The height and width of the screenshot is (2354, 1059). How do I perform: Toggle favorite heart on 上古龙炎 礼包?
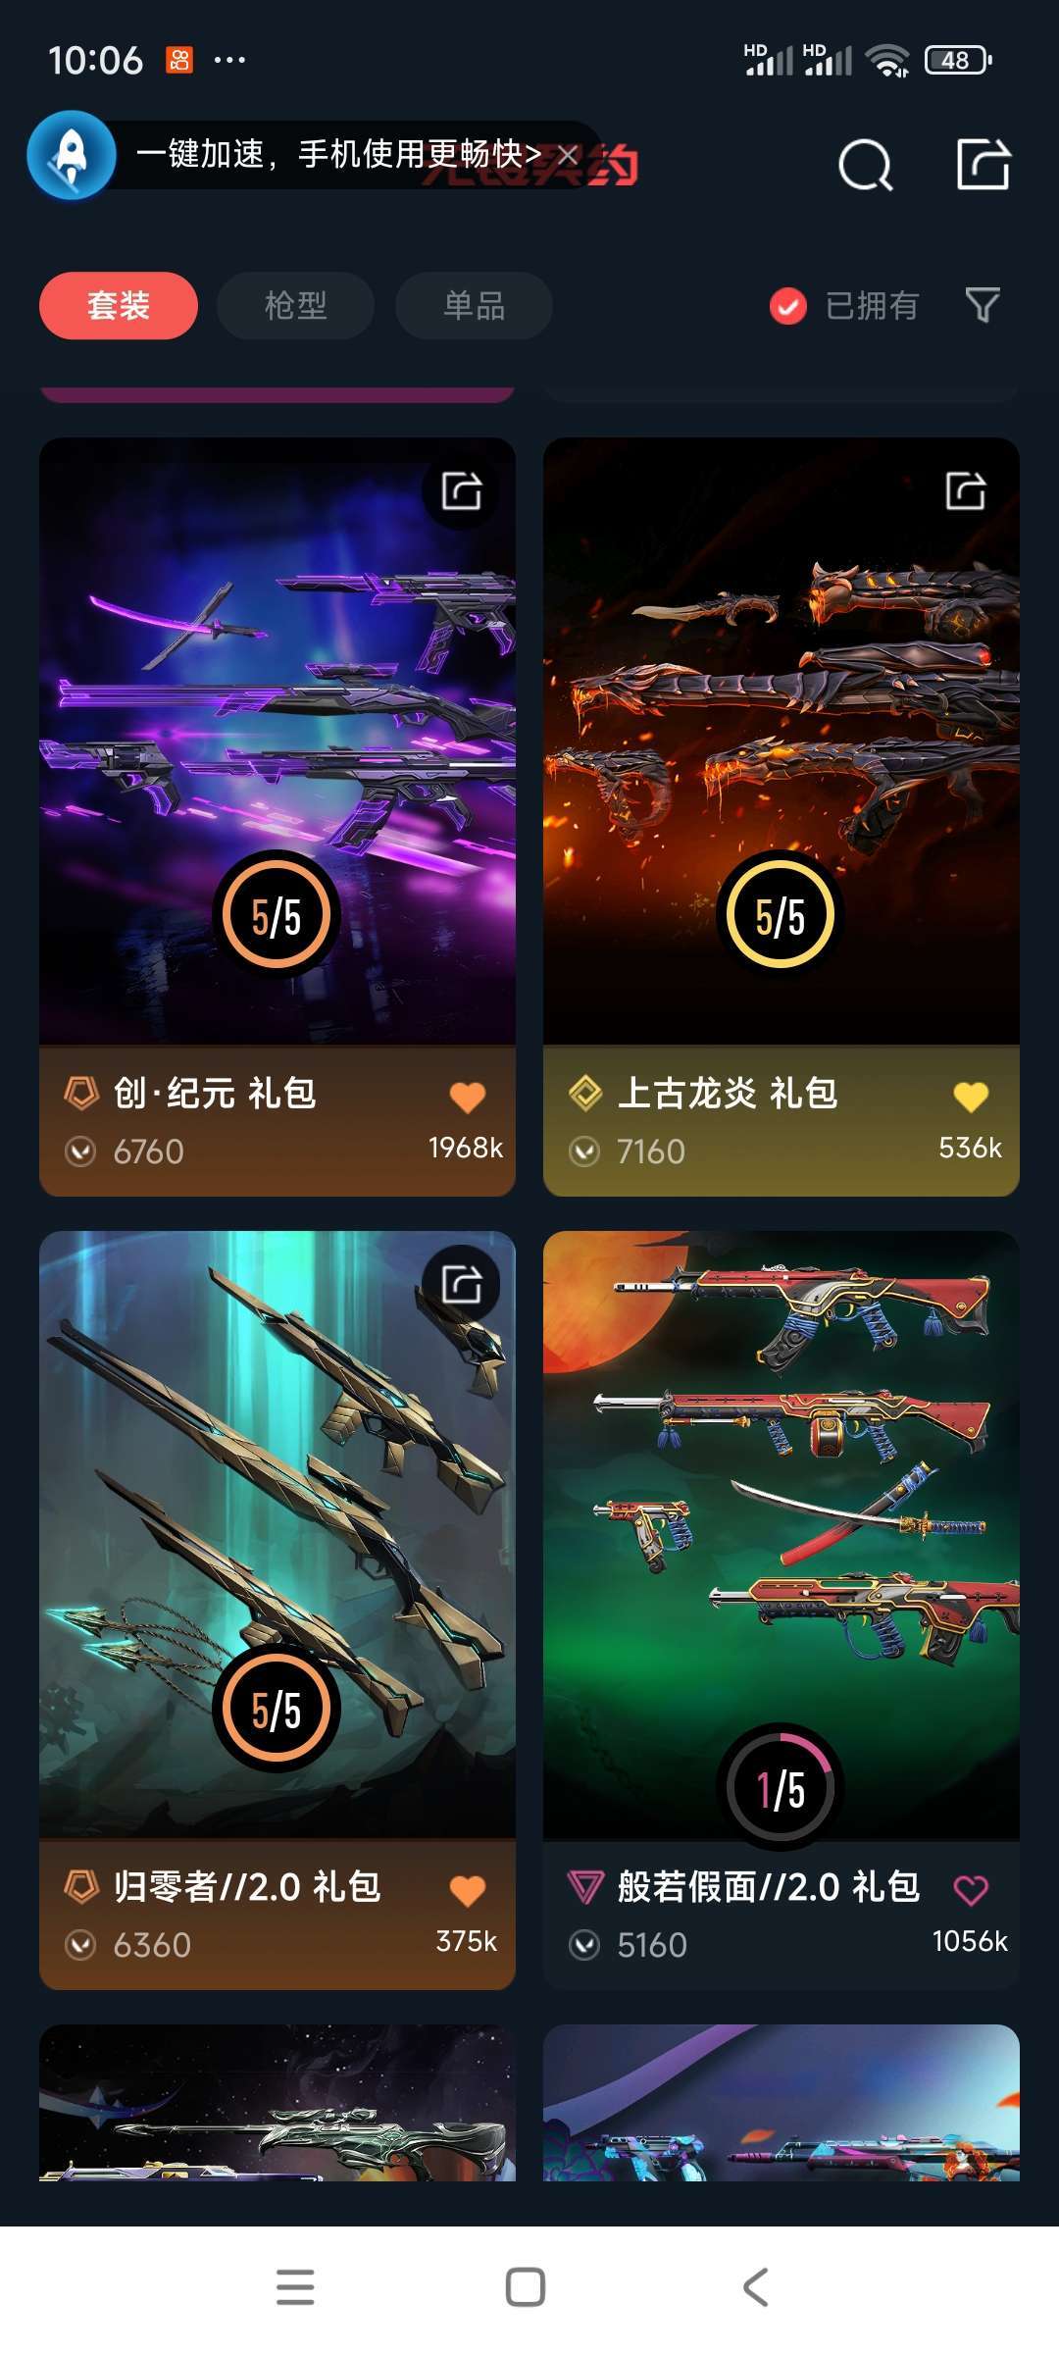(971, 1097)
